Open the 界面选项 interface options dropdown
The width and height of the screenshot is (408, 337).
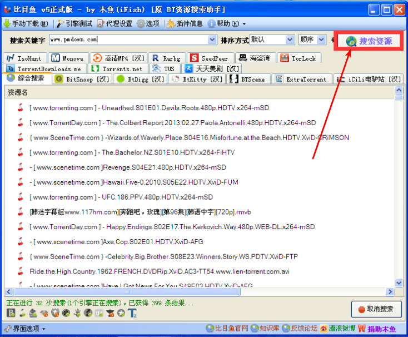pos(25,329)
